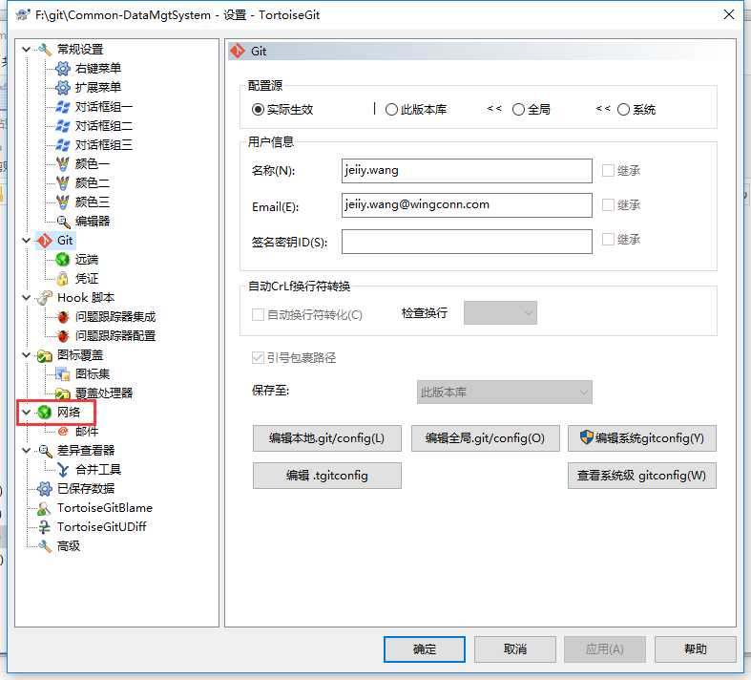Click the paintbrush icon next to 颜色二
Screen dimensions: 751x680
click(x=63, y=183)
